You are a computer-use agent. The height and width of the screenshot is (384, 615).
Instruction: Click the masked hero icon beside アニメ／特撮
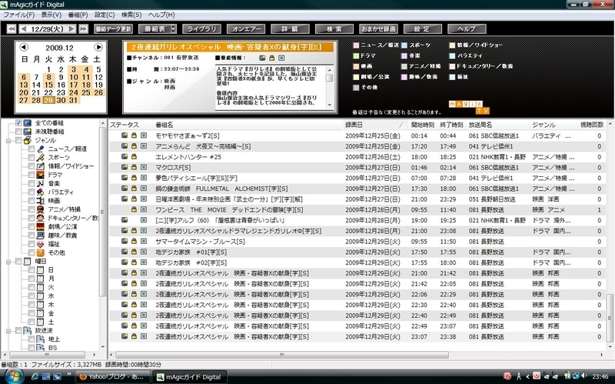click(41, 209)
